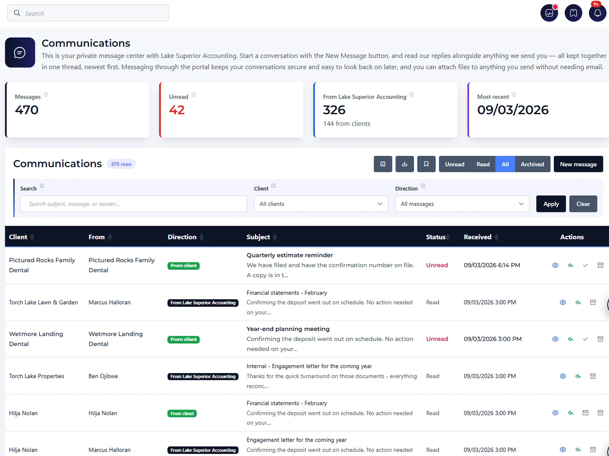Show info tooltip beside the Unread count
The height and width of the screenshot is (456, 609).
click(x=194, y=95)
